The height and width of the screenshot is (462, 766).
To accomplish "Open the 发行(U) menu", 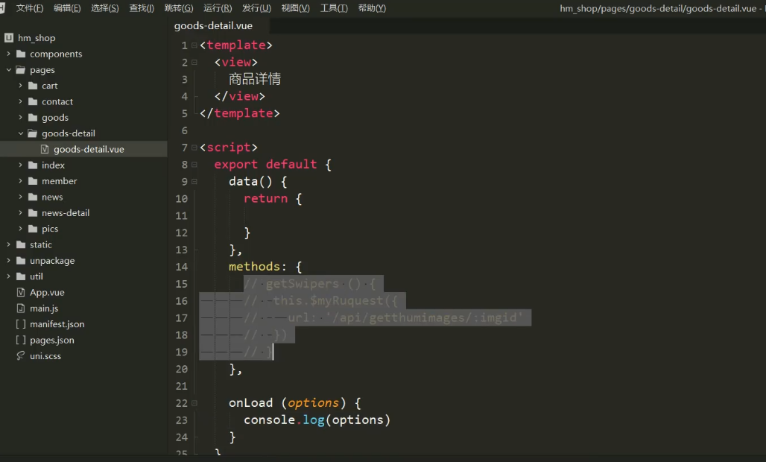I will pyautogui.click(x=256, y=8).
